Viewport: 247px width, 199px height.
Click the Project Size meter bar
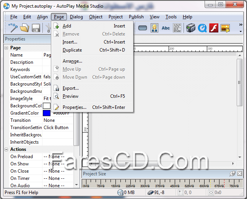point(162,183)
